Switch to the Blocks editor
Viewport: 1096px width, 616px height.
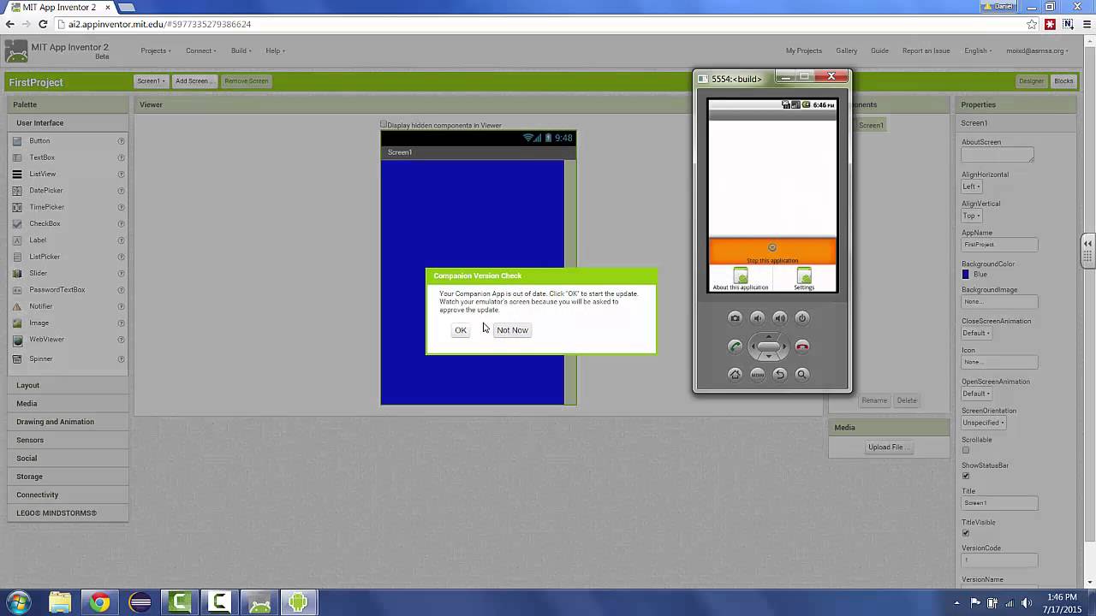click(1063, 81)
